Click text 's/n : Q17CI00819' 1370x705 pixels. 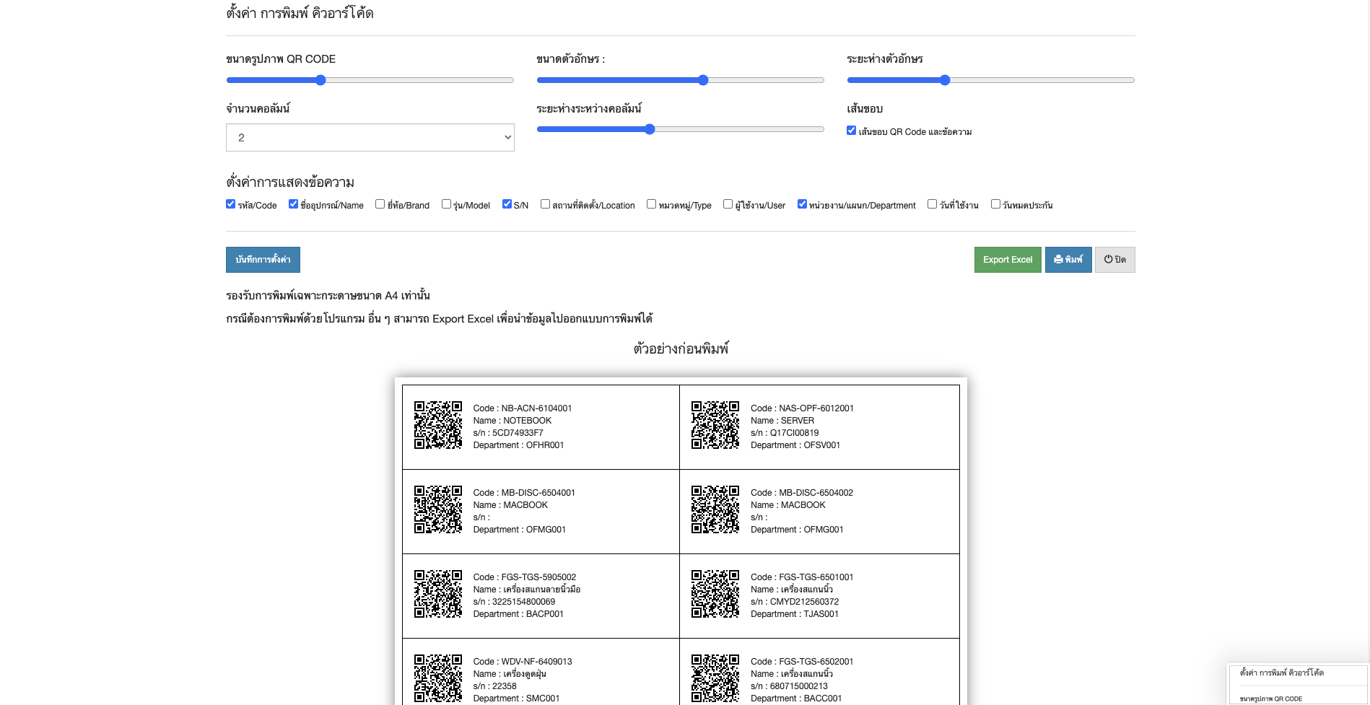(x=785, y=433)
